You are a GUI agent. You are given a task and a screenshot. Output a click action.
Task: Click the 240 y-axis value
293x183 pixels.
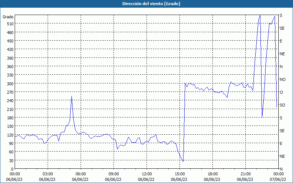(10, 101)
